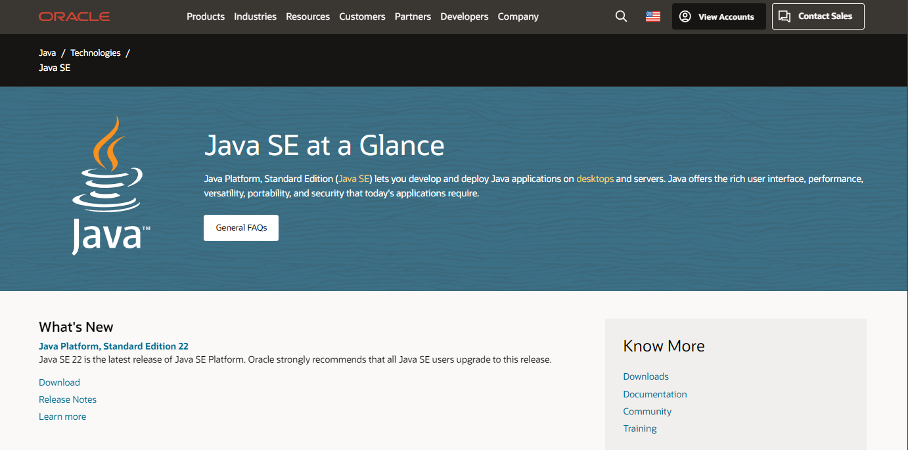This screenshot has width=908, height=450.
Task: Click the Java SE at a Glance heading
Action: tap(325, 145)
